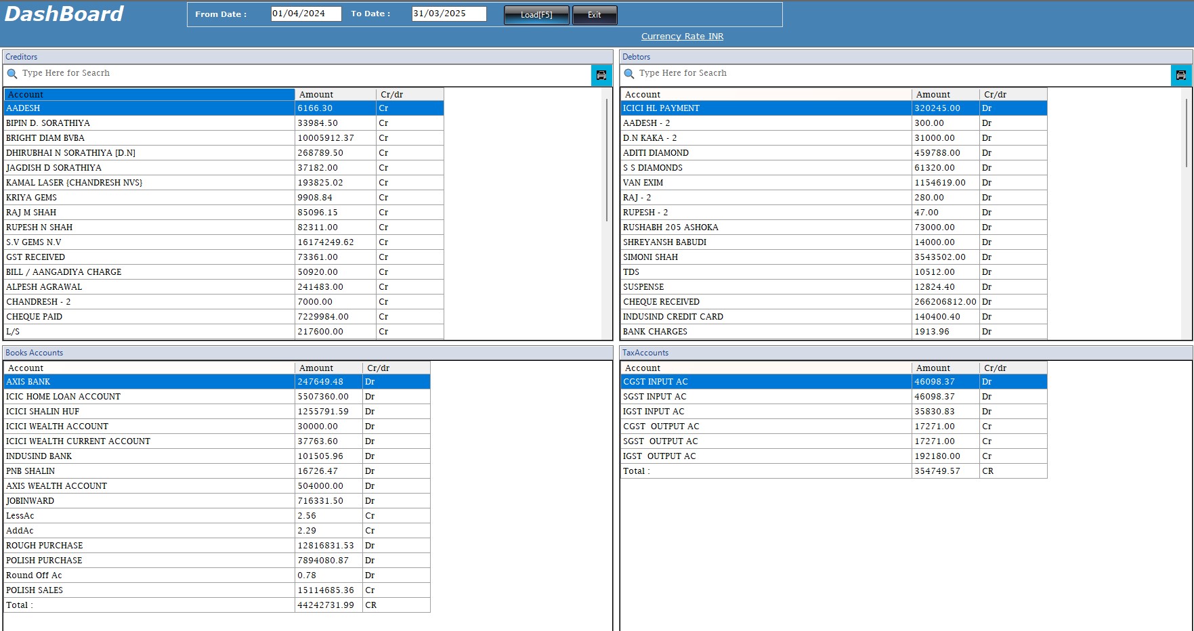Click the Creditors search magnifier icon
Image resolution: width=1194 pixels, height=631 pixels.
(12, 74)
